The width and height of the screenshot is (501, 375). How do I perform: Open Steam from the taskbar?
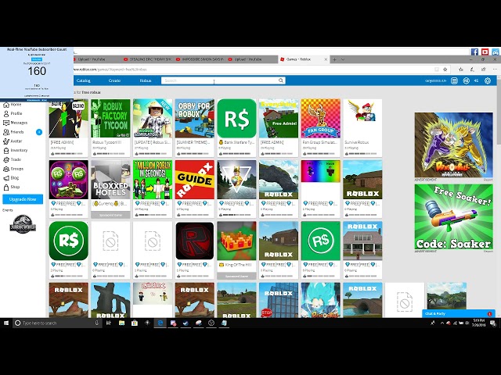[x=186, y=323]
